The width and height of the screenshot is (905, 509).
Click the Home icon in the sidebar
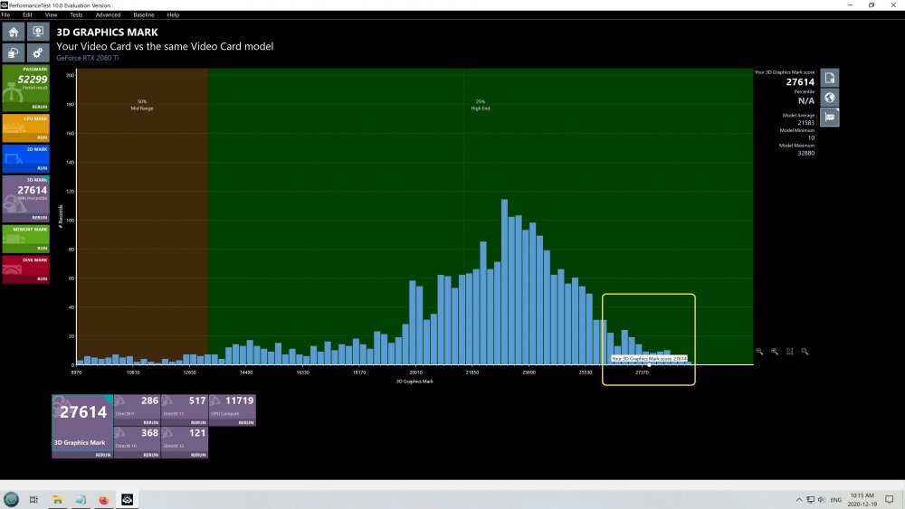pos(14,32)
